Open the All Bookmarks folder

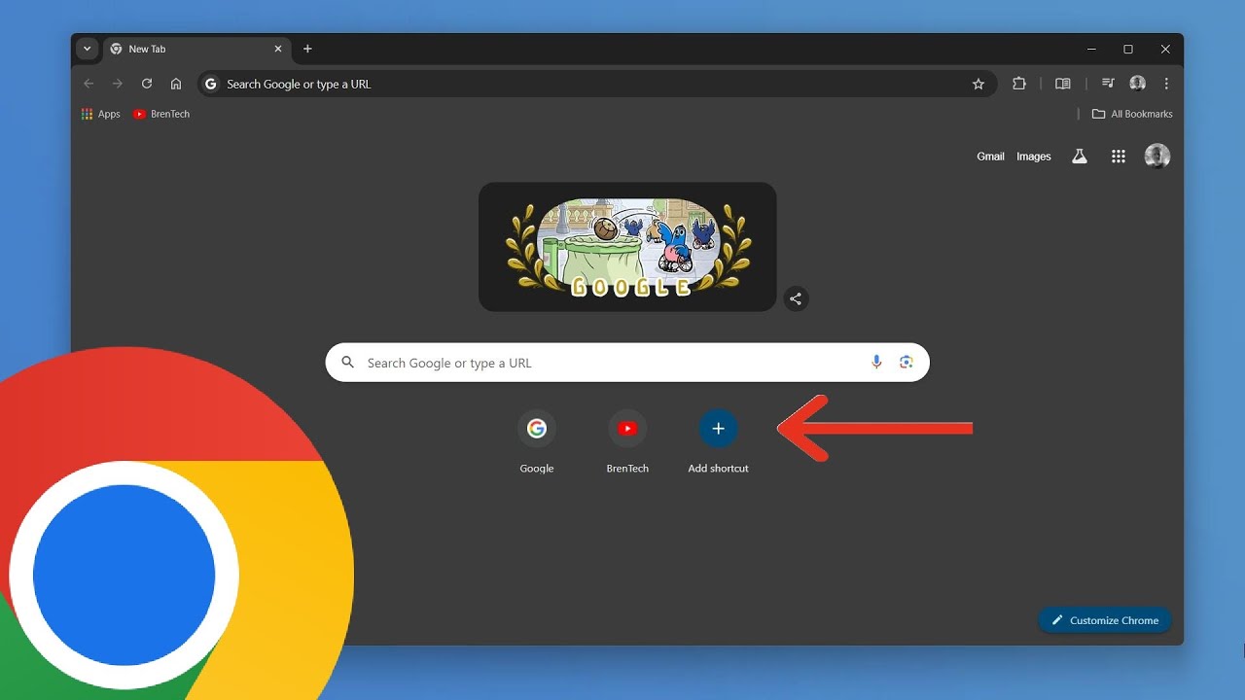click(1132, 114)
